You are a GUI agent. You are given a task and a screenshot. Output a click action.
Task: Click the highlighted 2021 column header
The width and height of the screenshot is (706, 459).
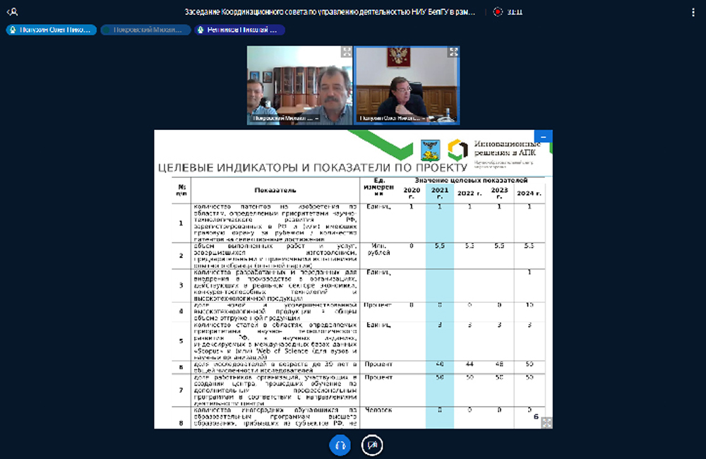[440, 192]
